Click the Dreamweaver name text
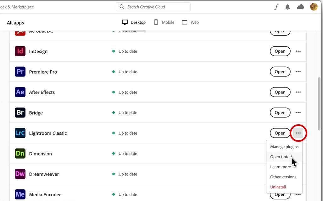The height and width of the screenshot is (201, 323). [44, 174]
